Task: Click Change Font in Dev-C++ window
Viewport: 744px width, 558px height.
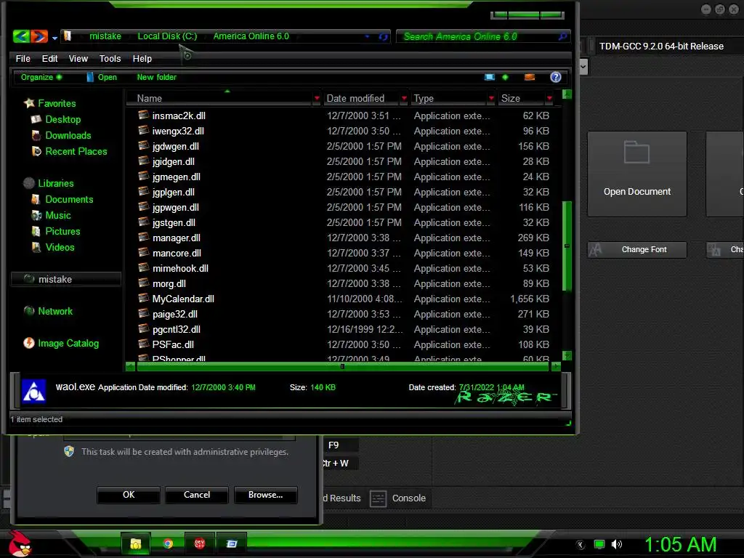Action: point(636,250)
